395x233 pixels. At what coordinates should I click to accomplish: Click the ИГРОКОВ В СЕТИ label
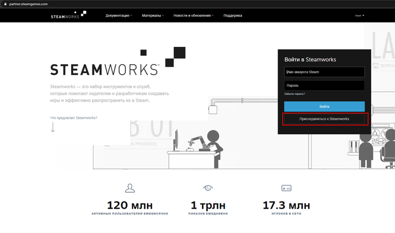point(287,214)
